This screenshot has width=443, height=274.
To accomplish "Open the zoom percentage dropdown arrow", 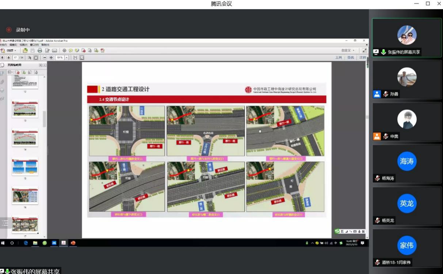I will 67,58.
